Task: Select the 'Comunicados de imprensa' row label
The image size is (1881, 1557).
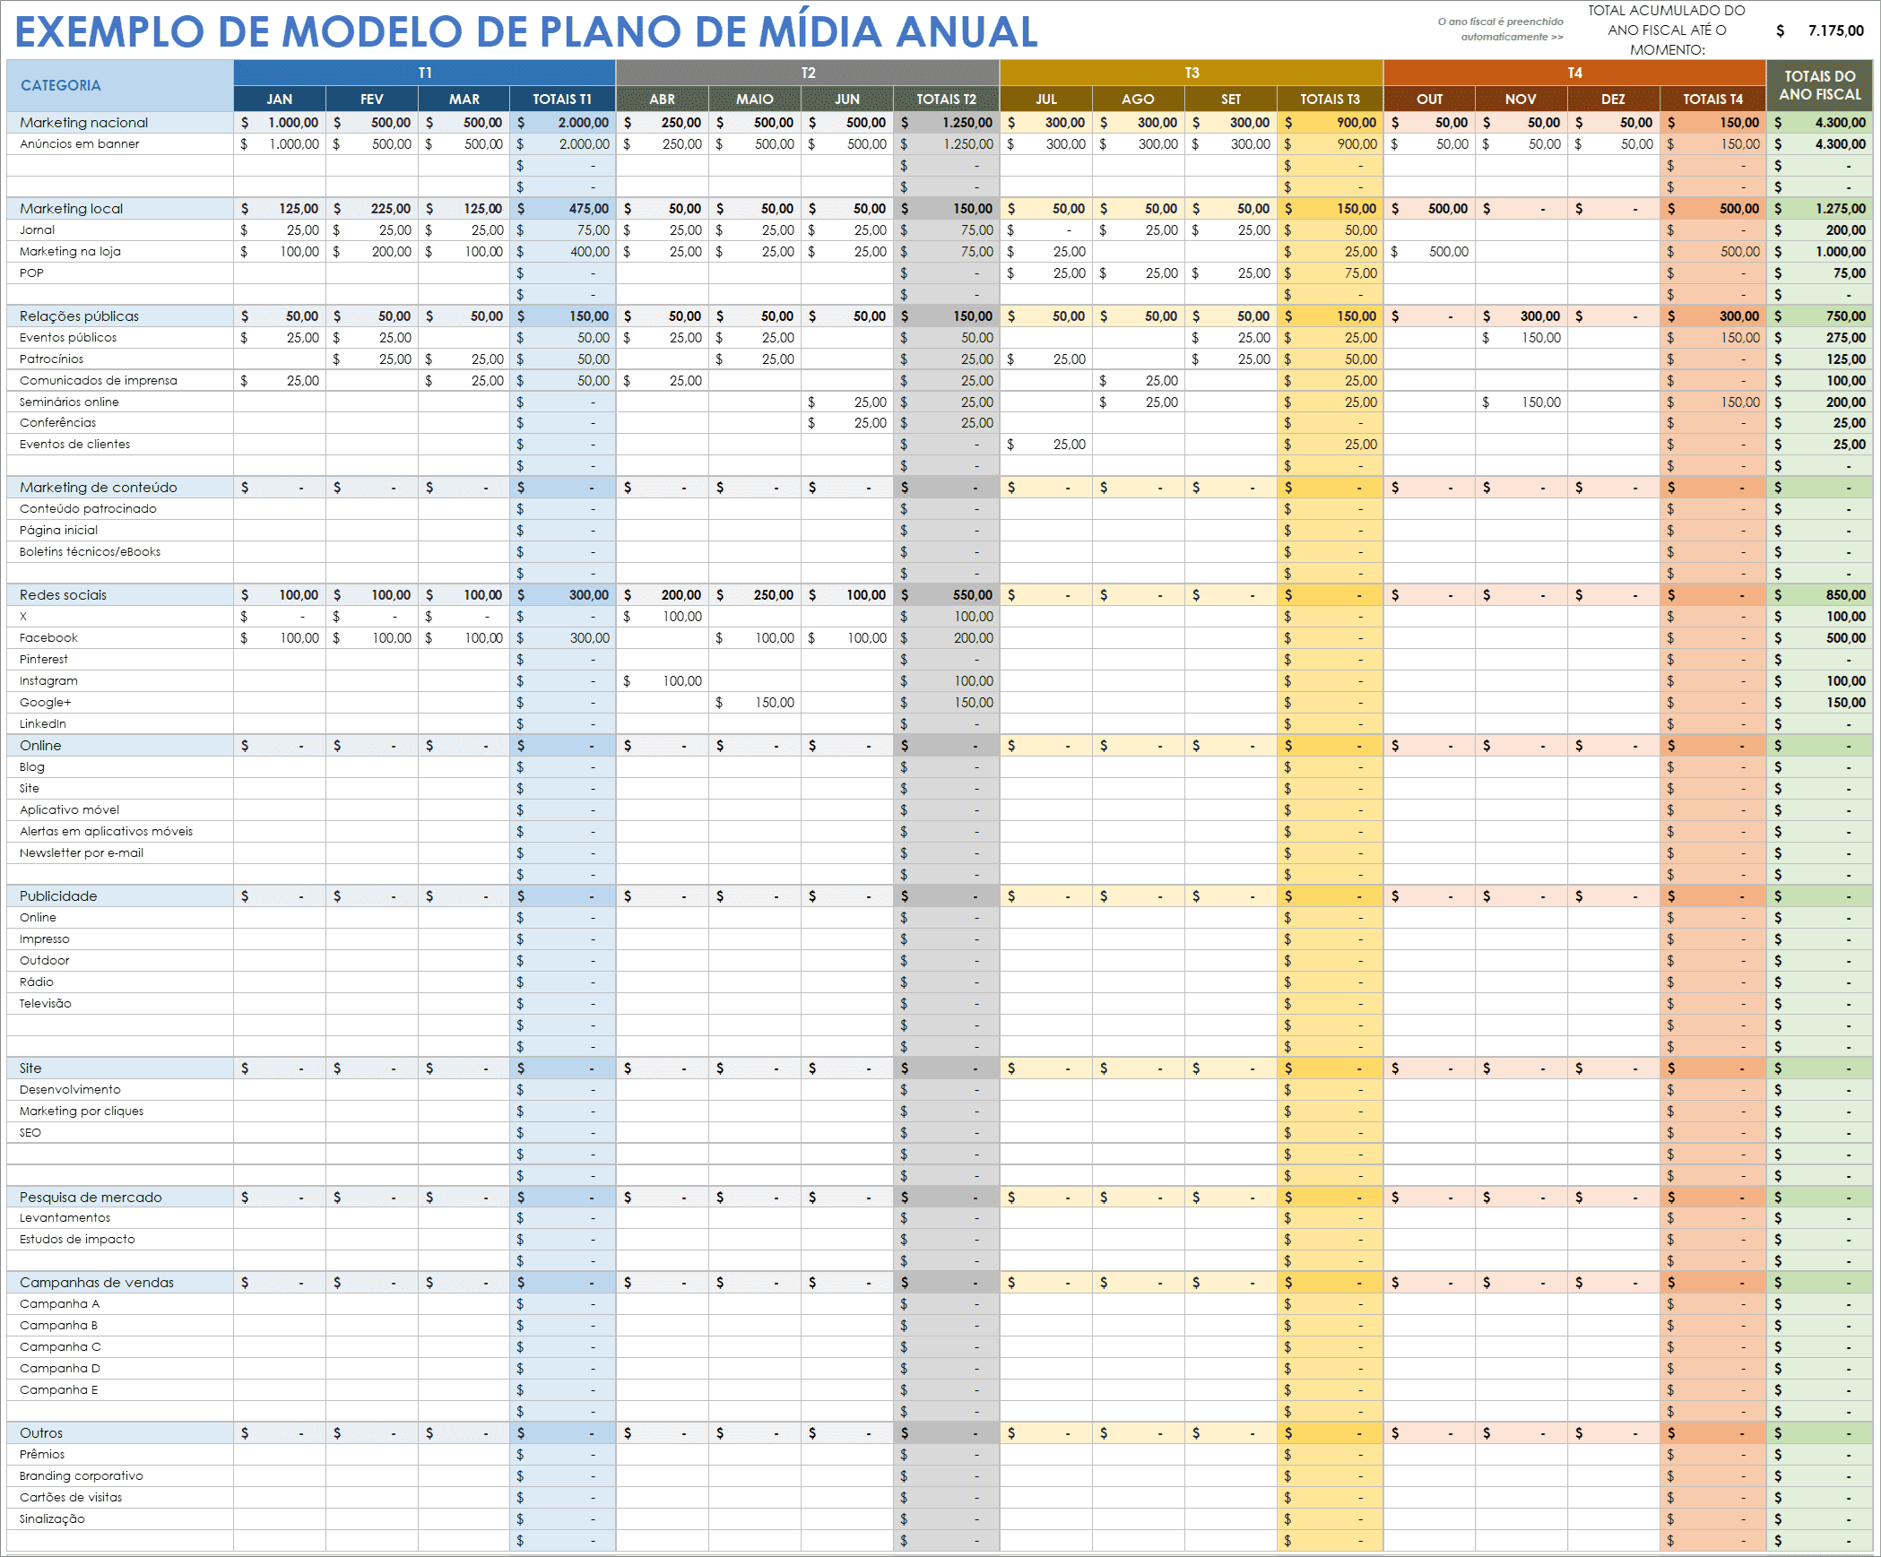Action: [99, 380]
